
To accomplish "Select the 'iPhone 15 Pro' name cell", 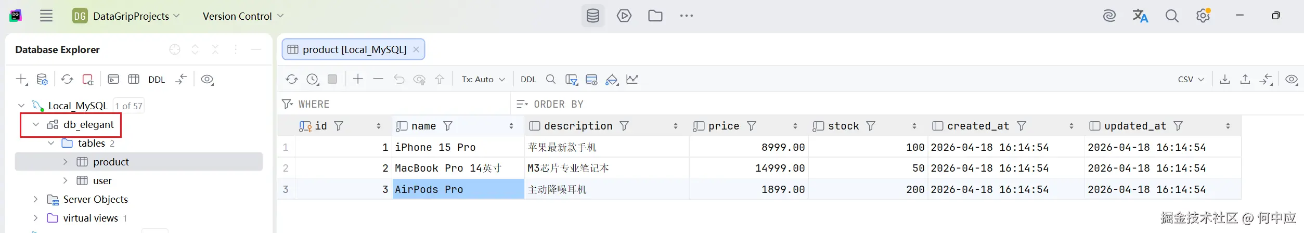I will [x=458, y=147].
